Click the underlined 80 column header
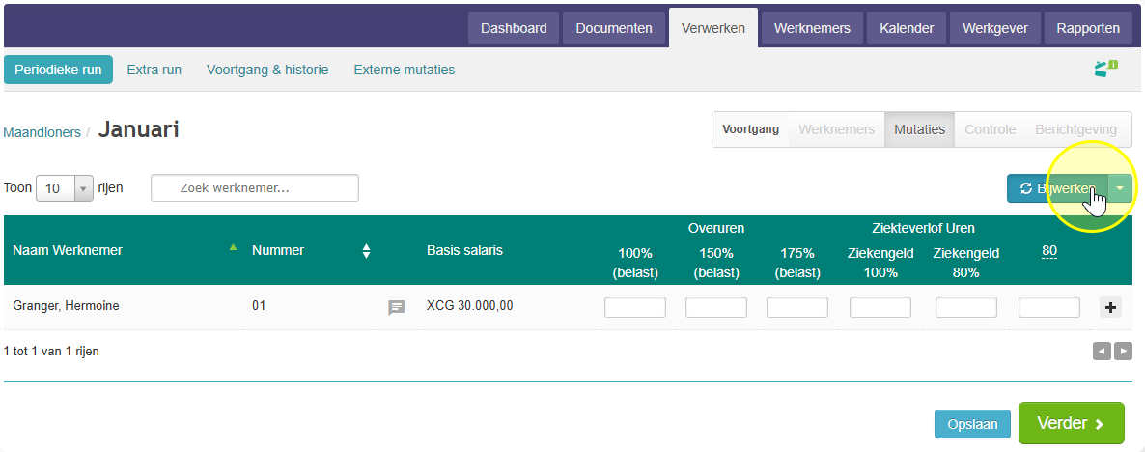Screen dimensions: 1145x452 click(x=1049, y=251)
